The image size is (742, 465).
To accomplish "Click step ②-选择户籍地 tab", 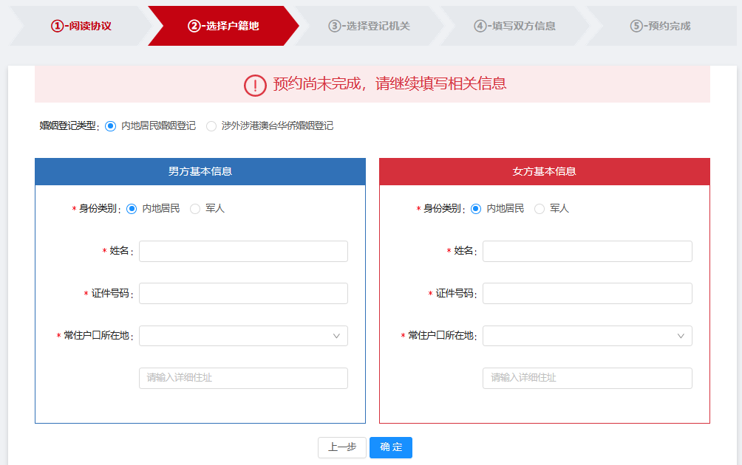I will [x=223, y=26].
